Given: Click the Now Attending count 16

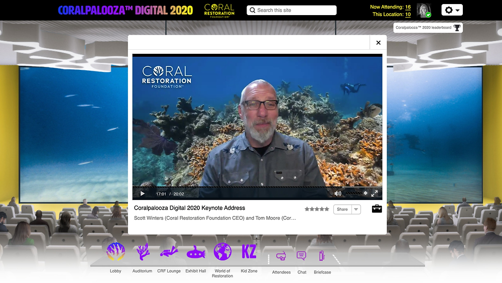Looking at the screenshot, I should pos(408,7).
